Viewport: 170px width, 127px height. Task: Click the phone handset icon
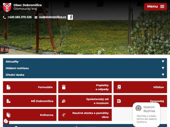(x=4, y=17)
